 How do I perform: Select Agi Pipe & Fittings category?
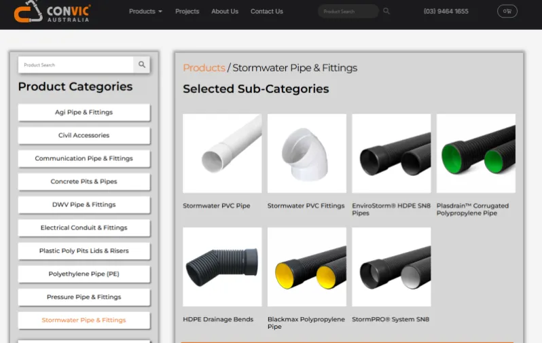point(84,112)
